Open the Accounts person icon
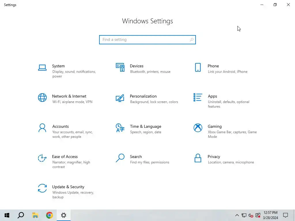Image resolution: width=295 pixels, height=221 pixels. coord(42,128)
